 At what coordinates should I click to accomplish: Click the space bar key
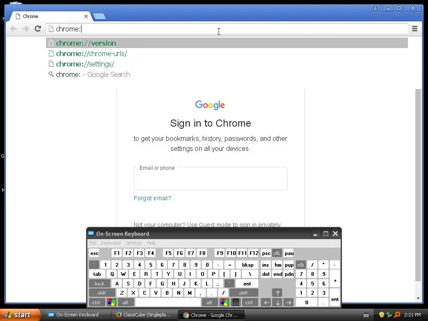[168, 303]
